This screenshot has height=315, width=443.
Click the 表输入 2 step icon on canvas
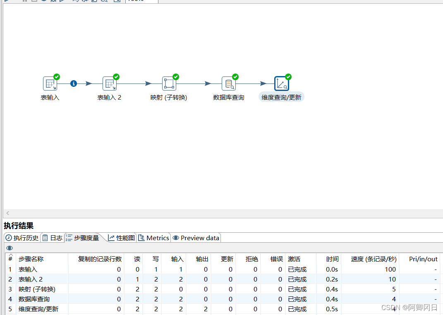point(110,84)
